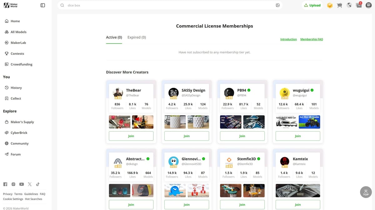Screen dimensions: 375x210
Task: Join Abstract... (@dkdsgn) membership
Action: [x=131, y=204]
